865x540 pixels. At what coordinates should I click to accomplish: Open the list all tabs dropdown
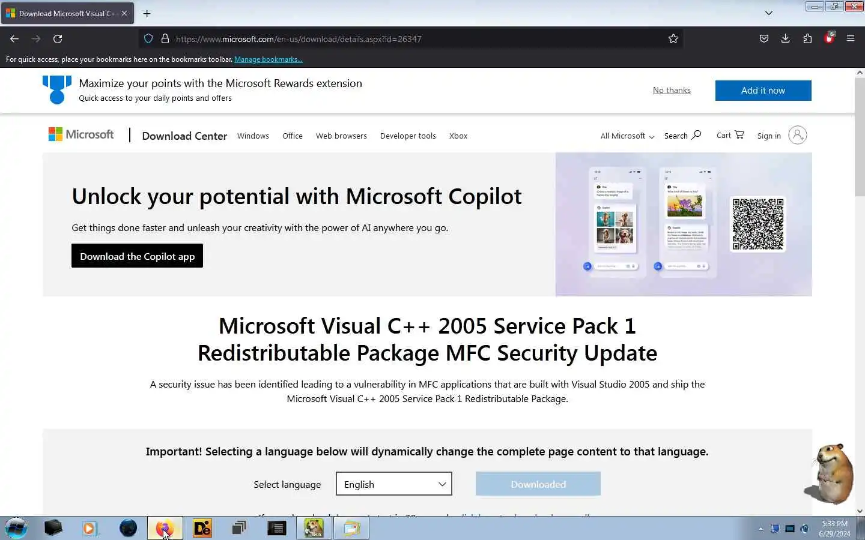(x=769, y=13)
